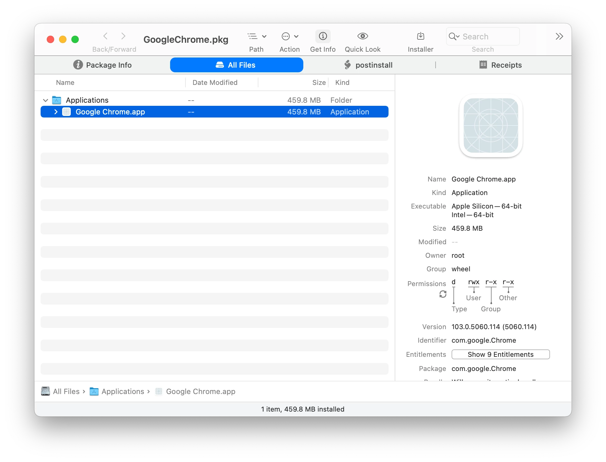Expand Google Chrome.app contents
606x462 pixels.
pos(56,112)
